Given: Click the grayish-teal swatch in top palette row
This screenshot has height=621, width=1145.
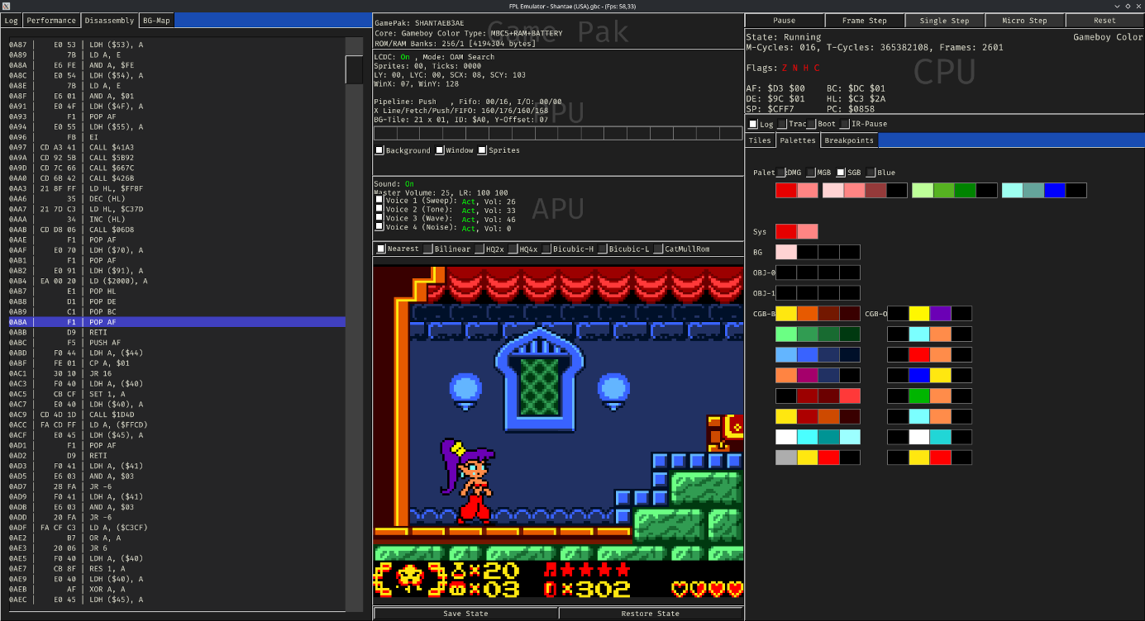Looking at the screenshot, I should [x=1033, y=191].
